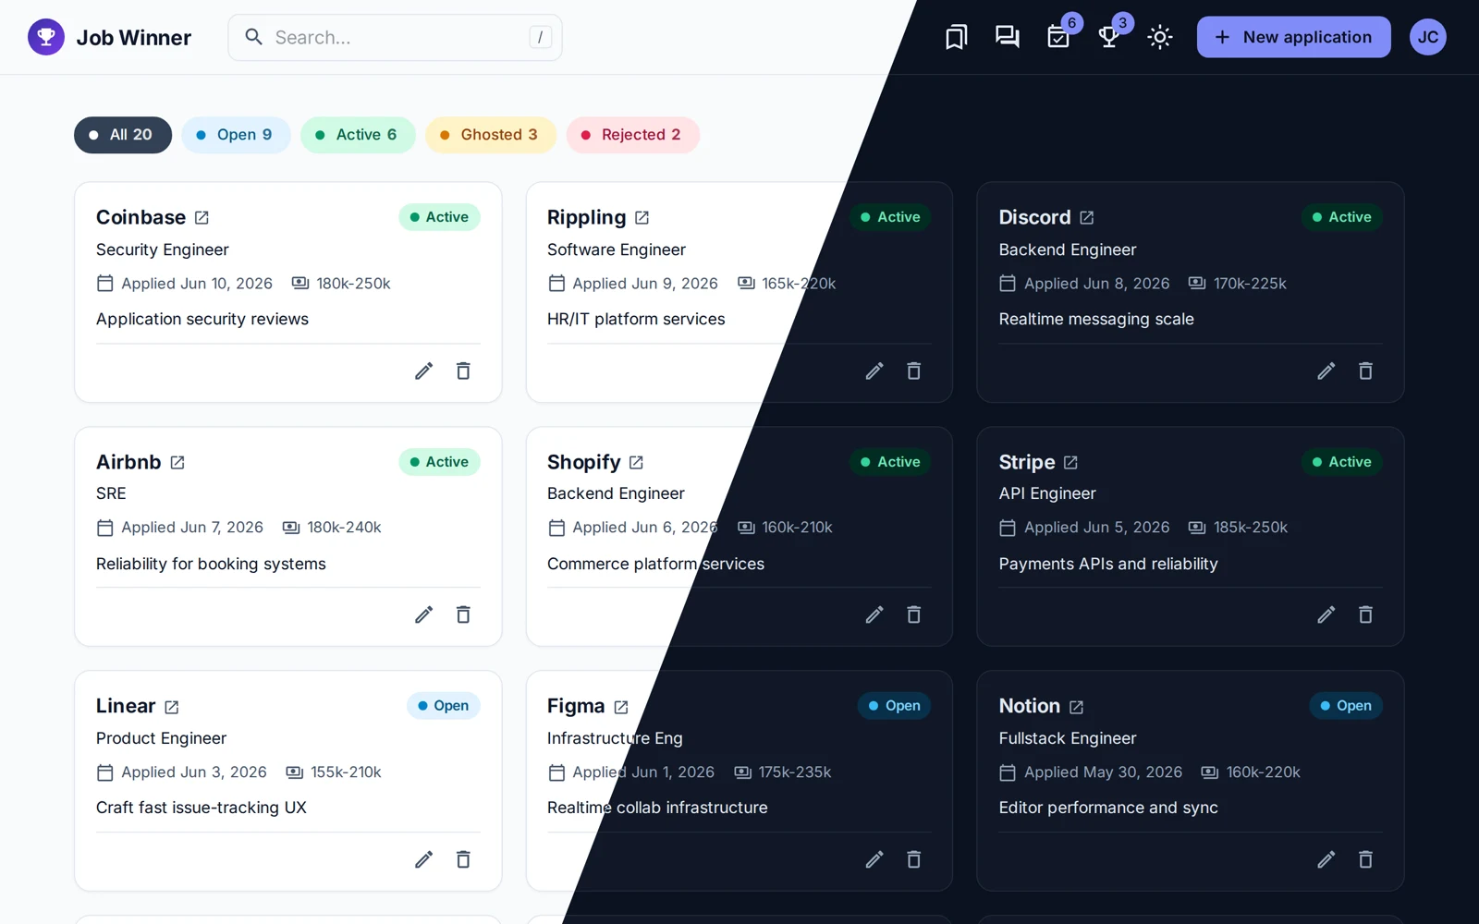Image resolution: width=1479 pixels, height=924 pixels.
Task: Click the Open status badge on Linear
Action: click(x=443, y=706)
